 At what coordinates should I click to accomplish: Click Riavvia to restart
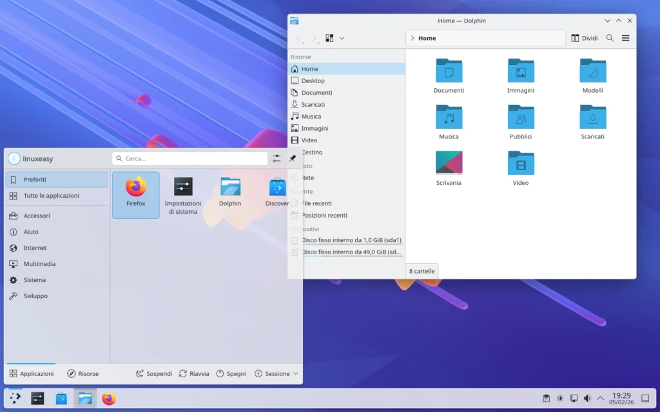click(x=194, y=373)
